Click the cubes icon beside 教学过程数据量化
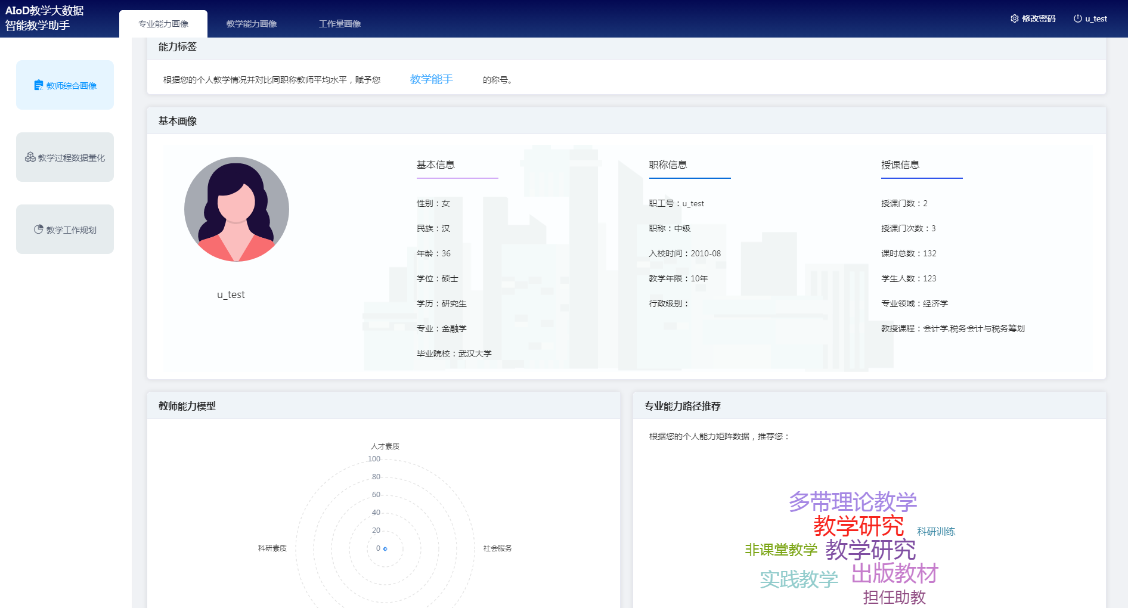The width and height of the screenshot is (1128, 608). (x=30, y=157)
